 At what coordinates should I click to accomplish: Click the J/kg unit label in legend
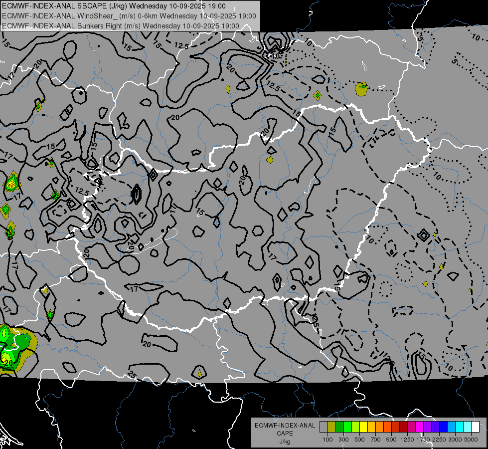pos(285,442)
